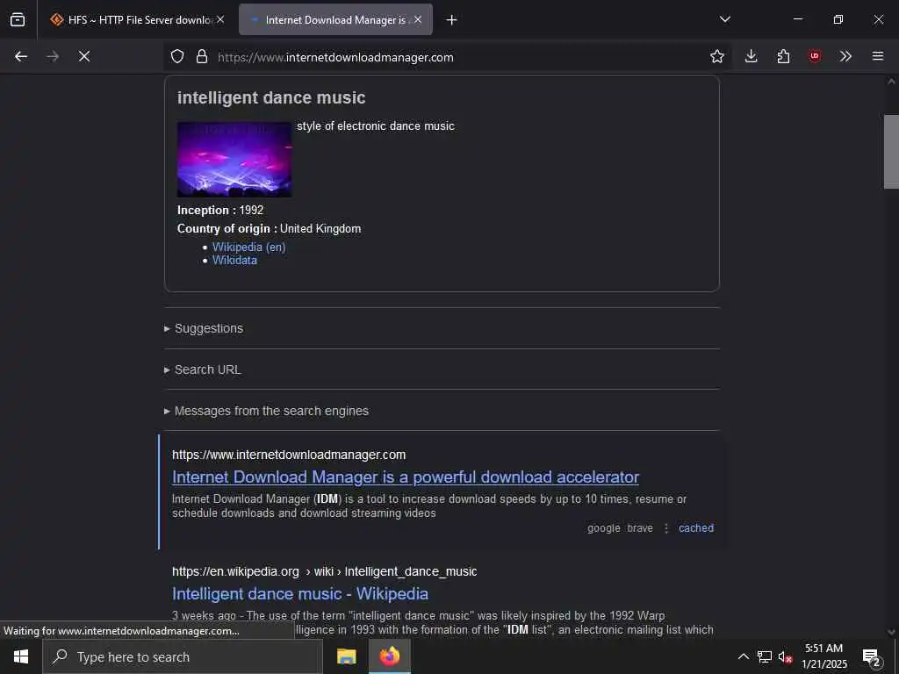Screen dimensions: 899x674
Task: Show more tools overflow chevron
Action: (845, 56)
